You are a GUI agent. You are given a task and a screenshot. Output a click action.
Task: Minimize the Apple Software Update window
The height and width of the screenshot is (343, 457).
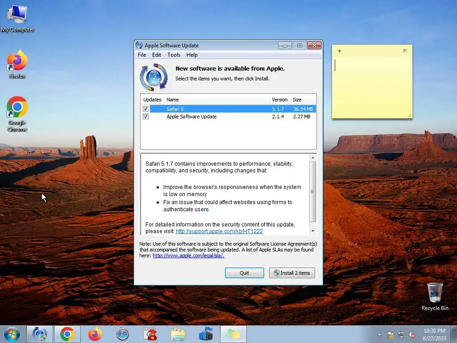click(285, 46)
